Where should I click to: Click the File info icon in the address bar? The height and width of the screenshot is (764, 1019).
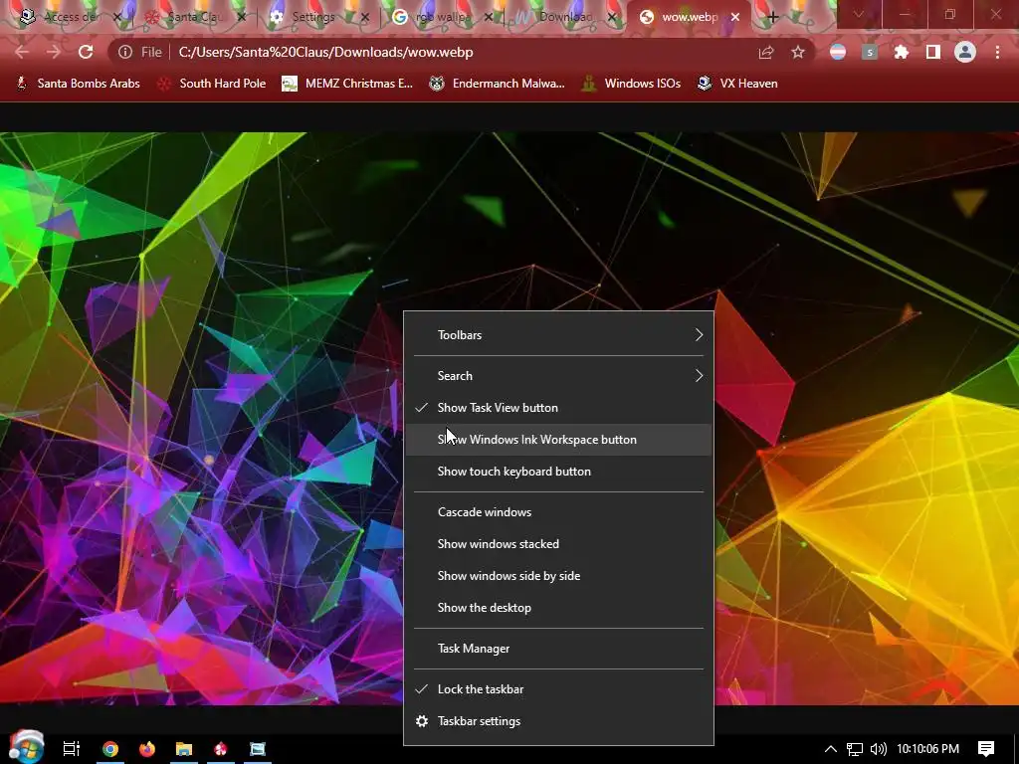coord(125,52)
